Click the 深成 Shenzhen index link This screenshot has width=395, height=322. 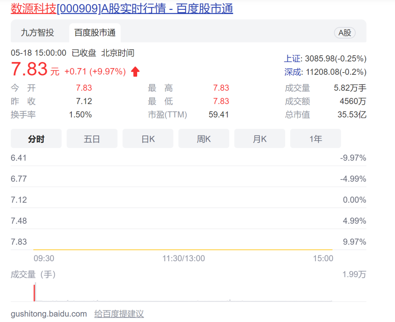pyautogui.click(x=293, y=72)
